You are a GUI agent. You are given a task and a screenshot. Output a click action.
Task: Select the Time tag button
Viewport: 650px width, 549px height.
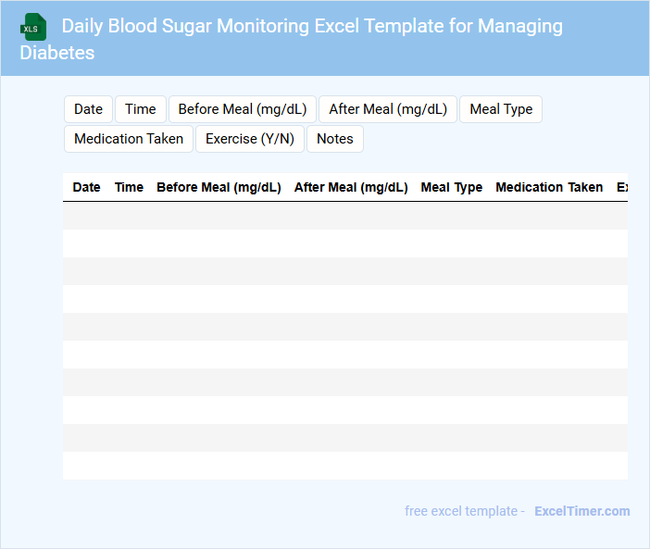(x=141, y=109)
